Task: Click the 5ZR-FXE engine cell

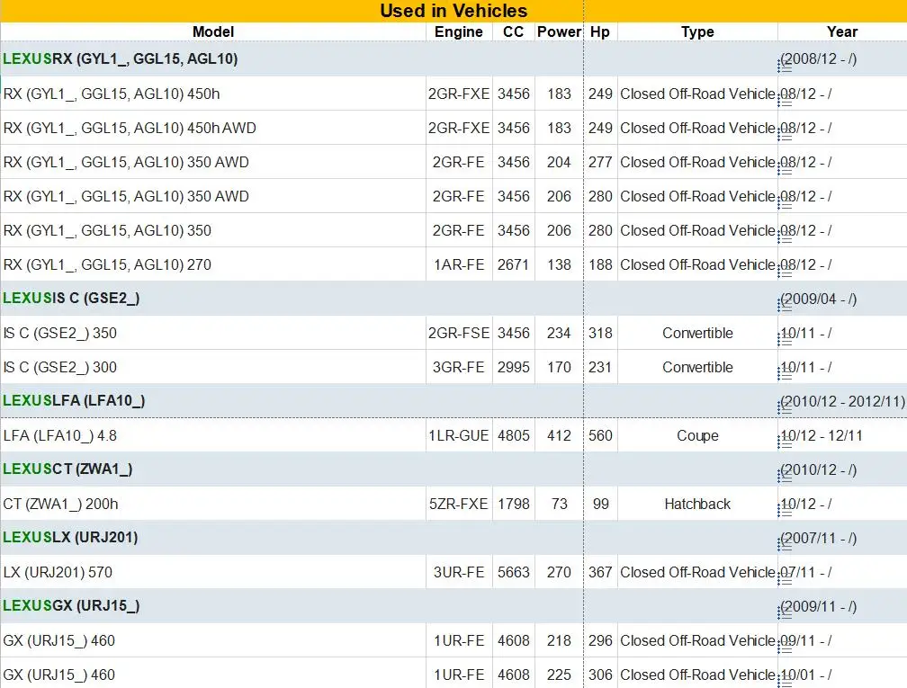Action: (x=459, y=504)
